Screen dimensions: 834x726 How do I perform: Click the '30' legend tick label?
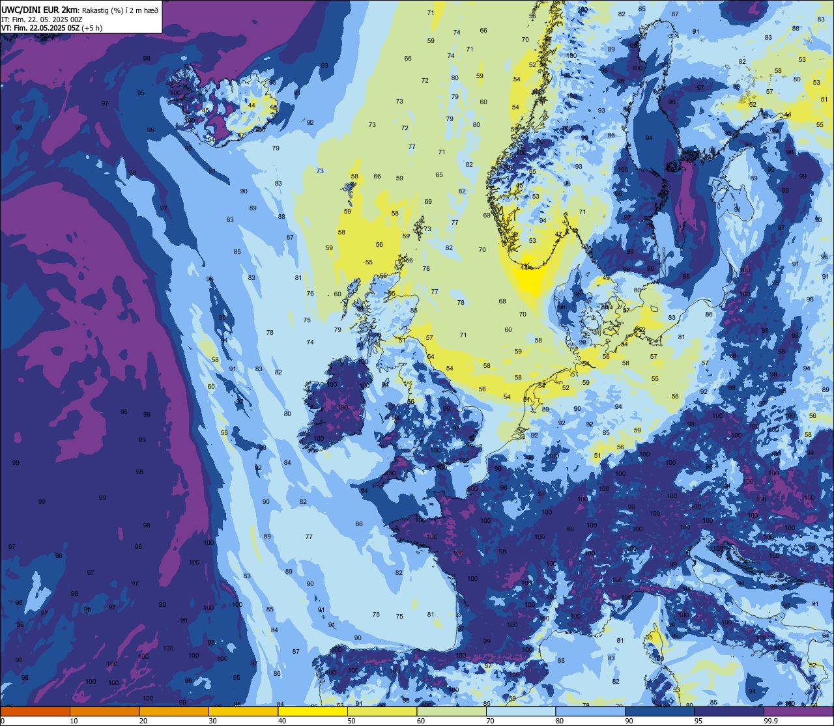pos(212,721)
